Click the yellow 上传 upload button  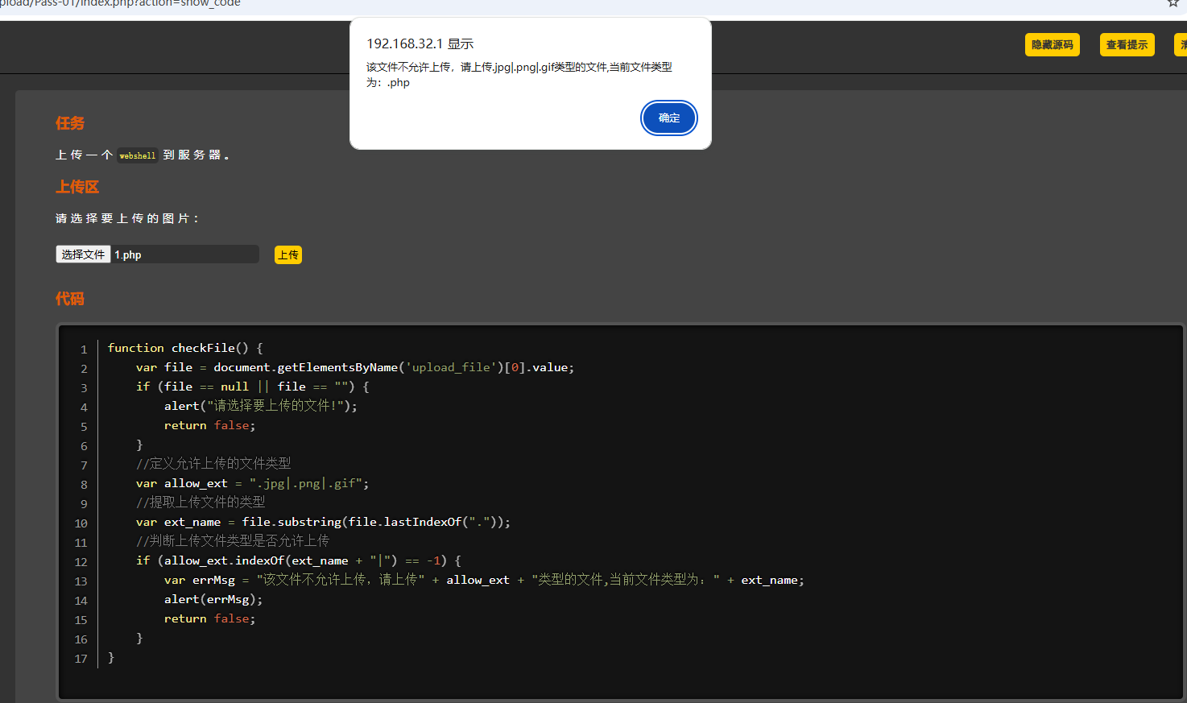pos(288,255)
